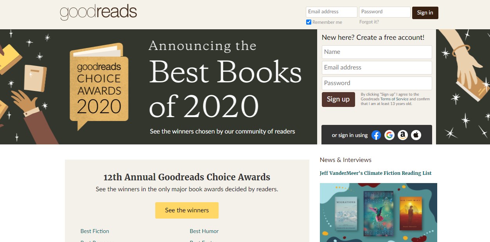
Task: Sign in using the Google icon
Action: 389,135
